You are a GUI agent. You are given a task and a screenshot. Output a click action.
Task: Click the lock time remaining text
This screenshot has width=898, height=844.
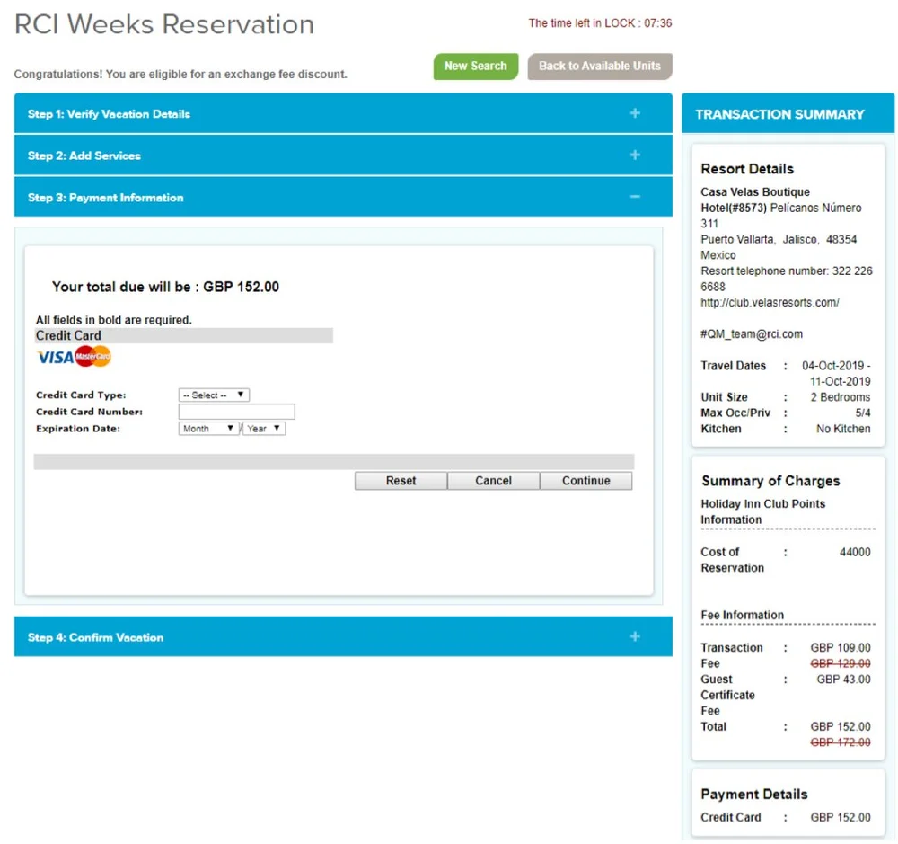600,23
